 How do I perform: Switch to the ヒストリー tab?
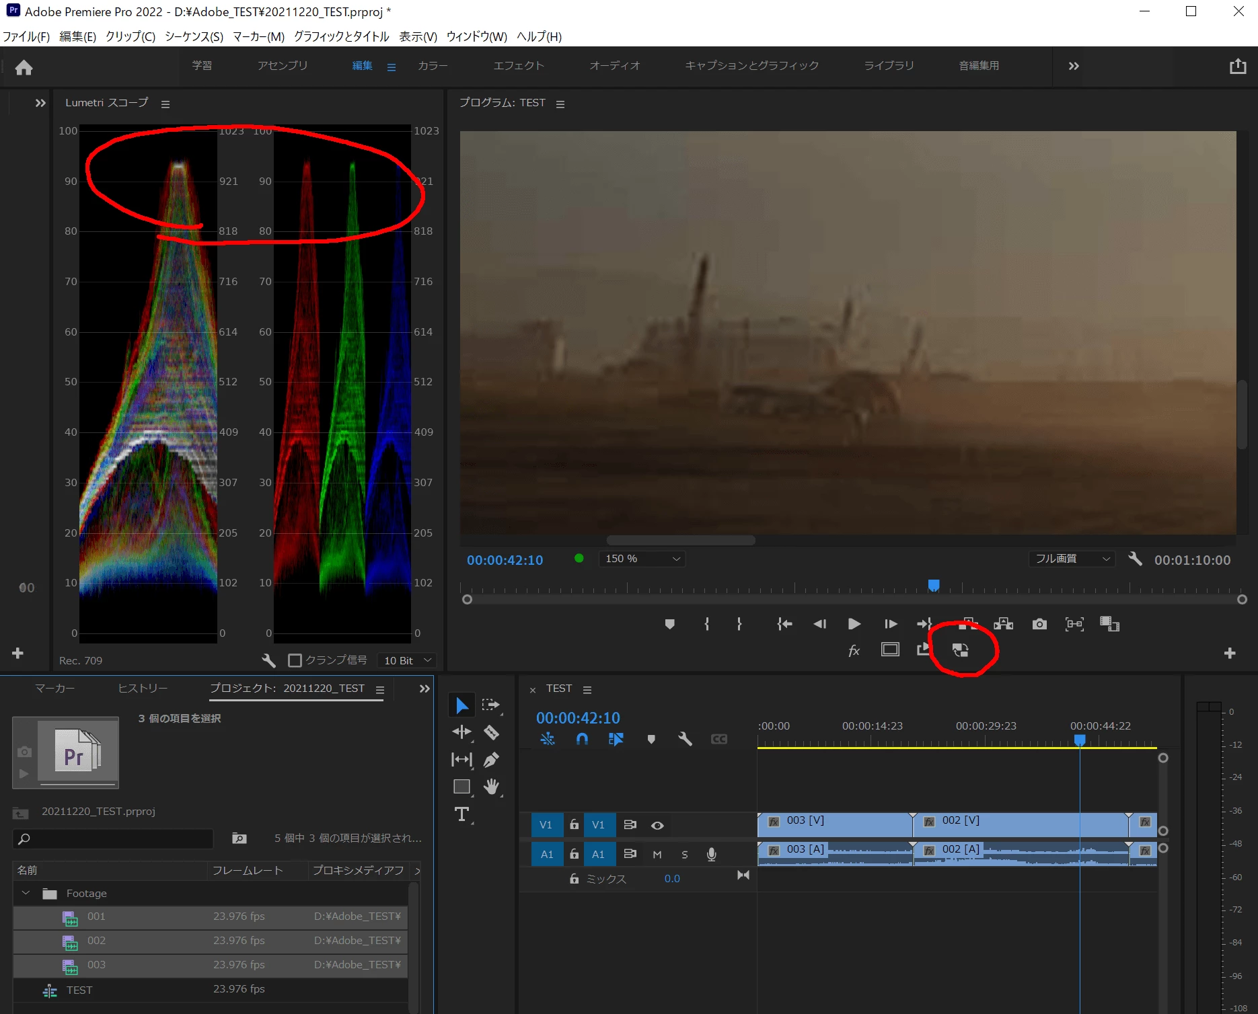coord(143,688)
